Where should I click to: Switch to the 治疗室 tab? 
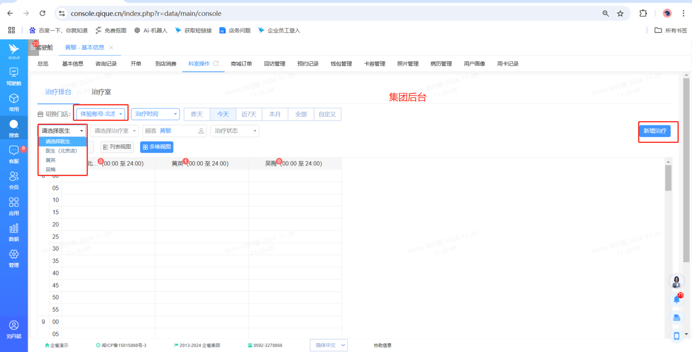coord(101,92)
